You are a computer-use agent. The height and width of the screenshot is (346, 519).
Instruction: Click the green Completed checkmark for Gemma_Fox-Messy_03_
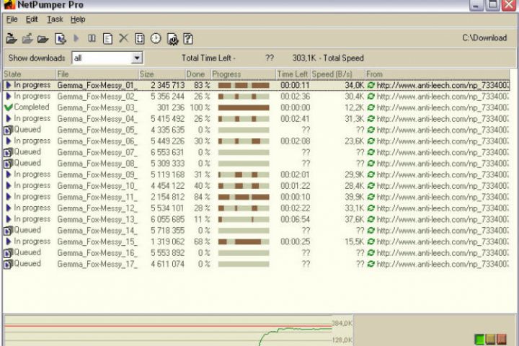(8, 107)
